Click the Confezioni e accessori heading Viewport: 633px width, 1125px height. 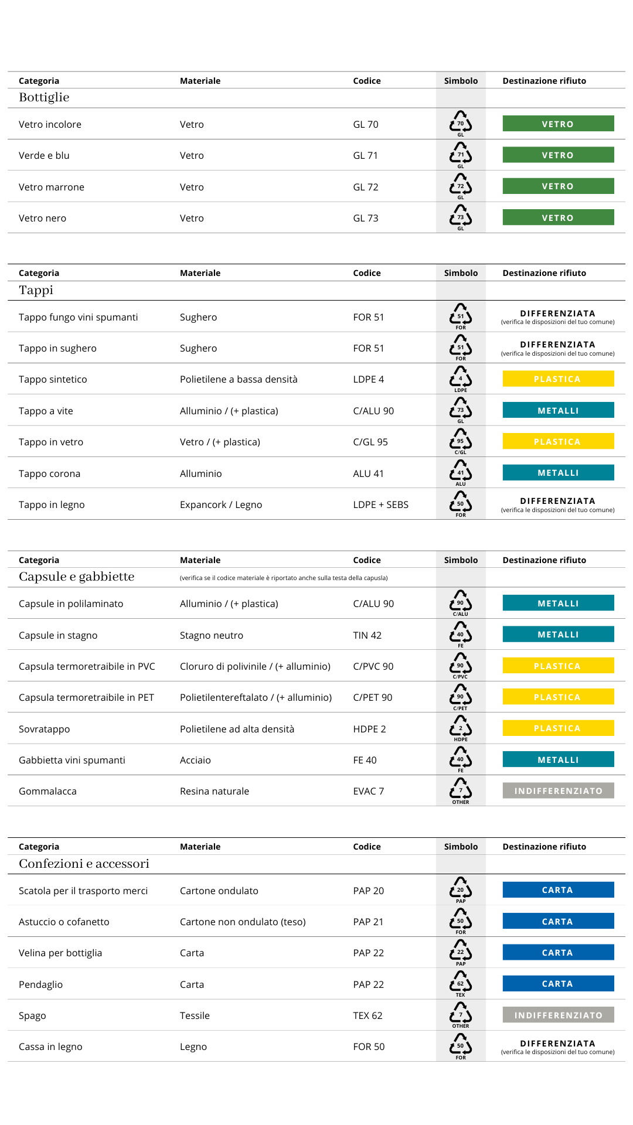(x=84, y=864)
